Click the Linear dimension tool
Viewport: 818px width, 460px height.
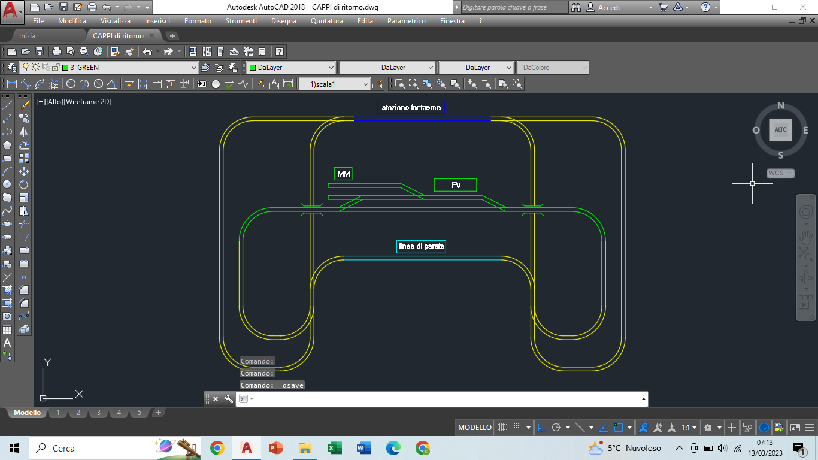pos(11,84)
